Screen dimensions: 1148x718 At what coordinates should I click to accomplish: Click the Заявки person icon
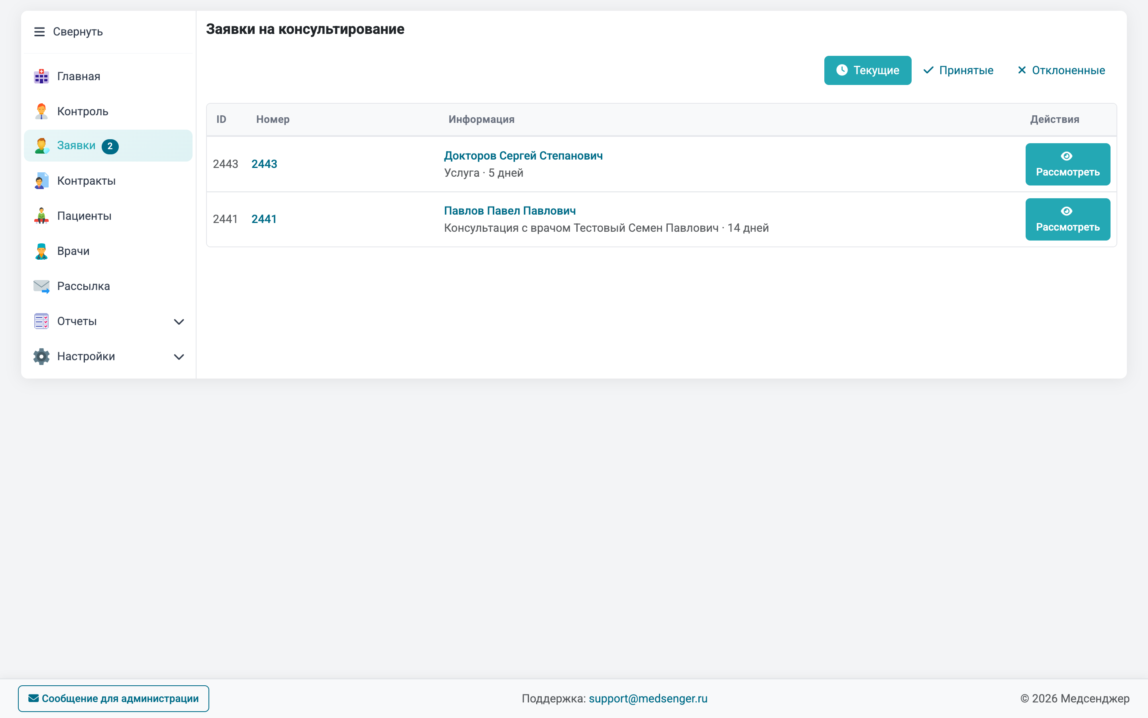[41, 146]
